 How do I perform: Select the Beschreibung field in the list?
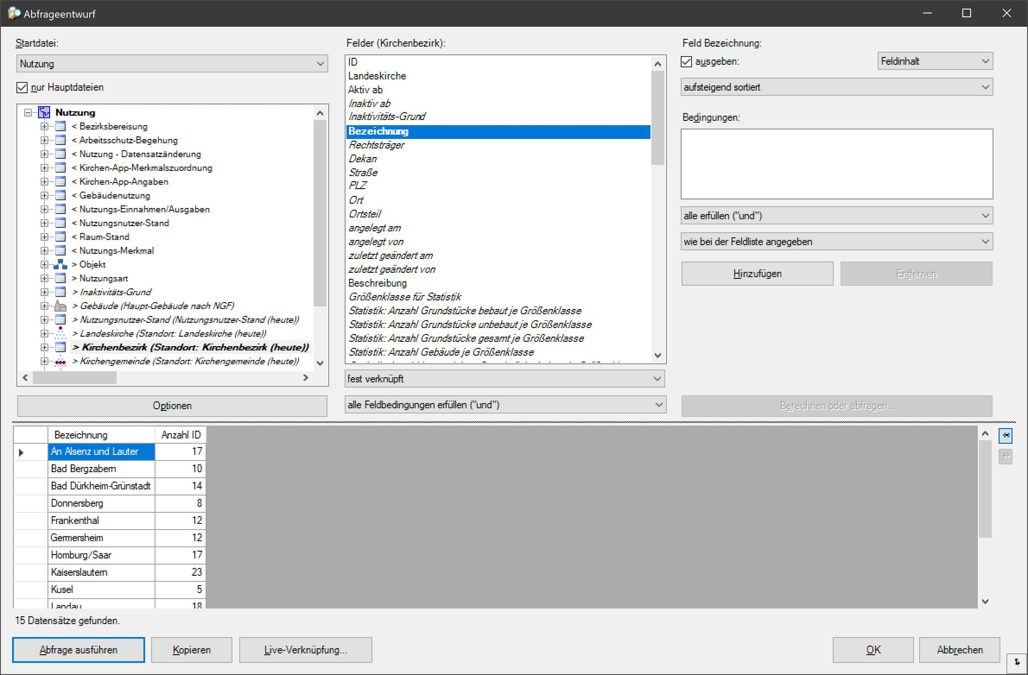pyautogui.click(x=498, y=283)
